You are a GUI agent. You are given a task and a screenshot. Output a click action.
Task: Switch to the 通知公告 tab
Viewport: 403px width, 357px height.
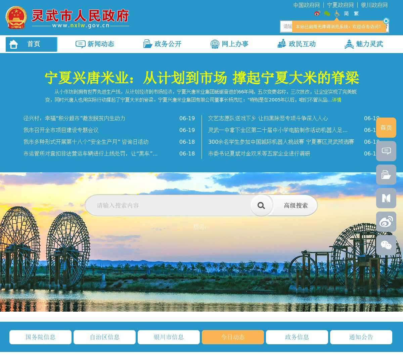click(x=361, y=337)
